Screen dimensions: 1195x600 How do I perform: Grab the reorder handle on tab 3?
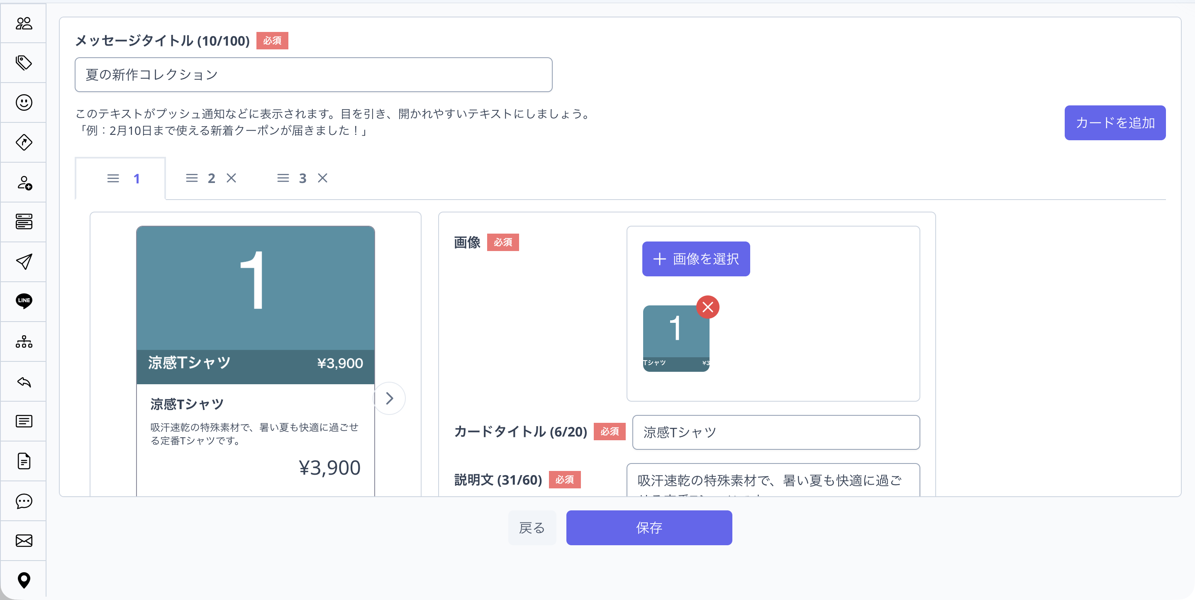tap(283, 178)
